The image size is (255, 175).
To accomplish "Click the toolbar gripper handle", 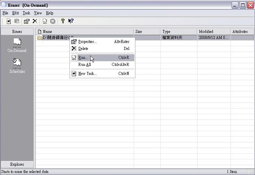I will pyautogui.click(x=2, y=21).
